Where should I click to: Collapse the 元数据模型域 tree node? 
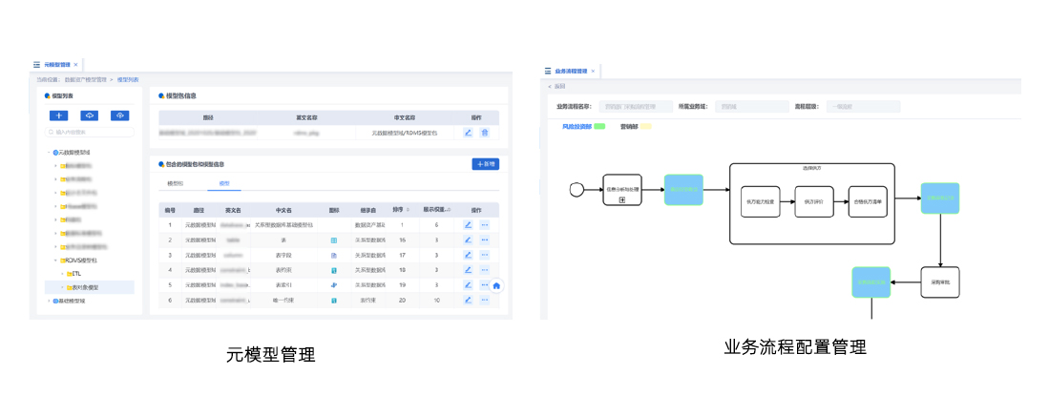[48, 153]
